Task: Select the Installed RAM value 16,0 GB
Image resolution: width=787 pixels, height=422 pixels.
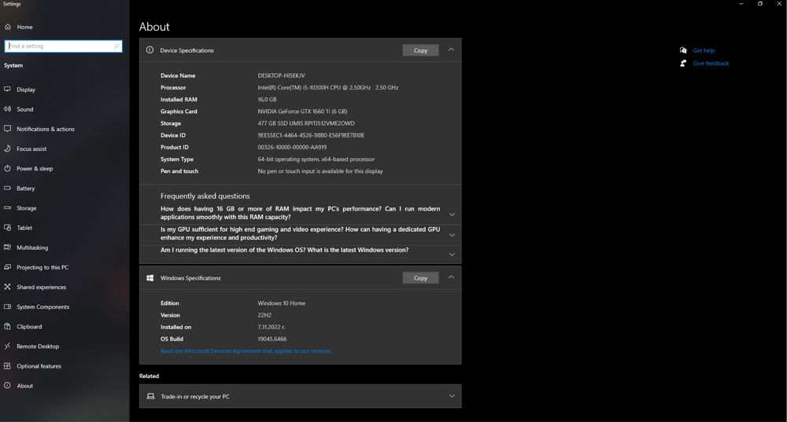Action: tap(267, 99)
